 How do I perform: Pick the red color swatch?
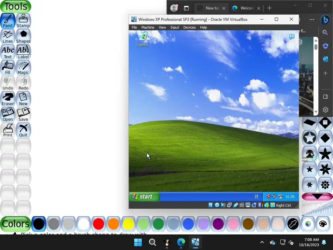[99, 224]
